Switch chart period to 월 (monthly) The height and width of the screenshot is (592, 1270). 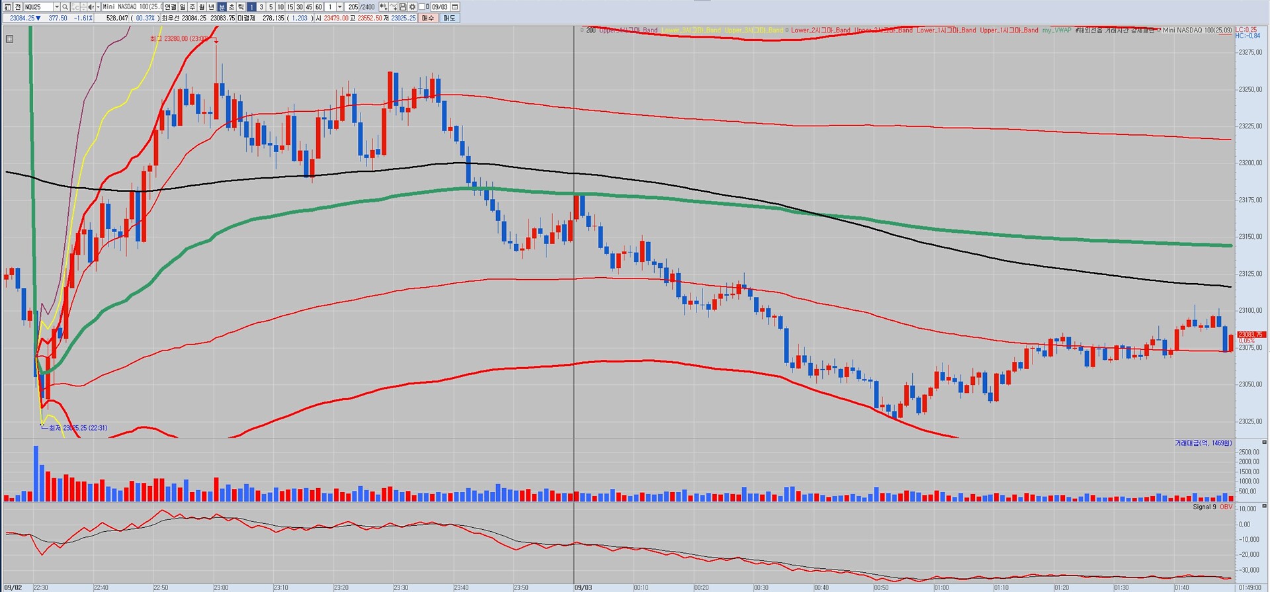click(202, 7)
